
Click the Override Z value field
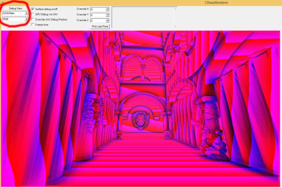98,21
